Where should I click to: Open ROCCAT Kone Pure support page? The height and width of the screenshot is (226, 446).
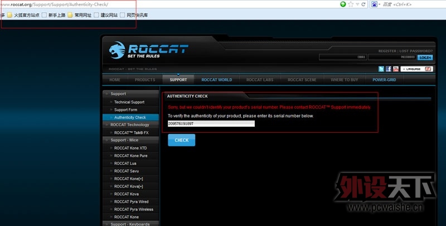[130, 156]
